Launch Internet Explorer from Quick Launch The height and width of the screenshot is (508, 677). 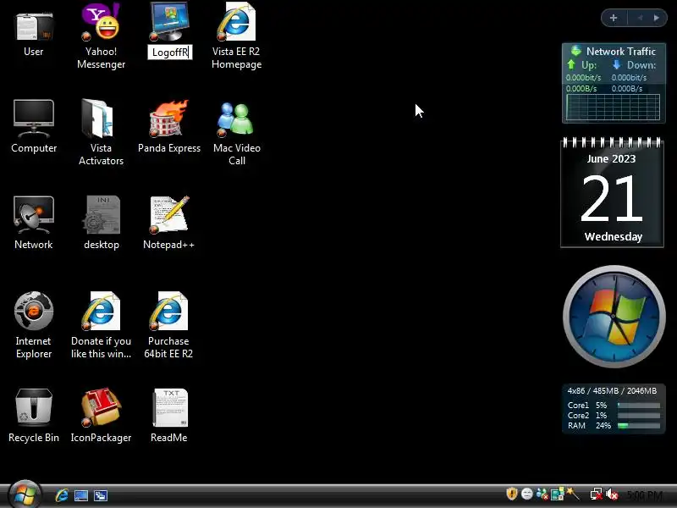(x=62, y=495)
